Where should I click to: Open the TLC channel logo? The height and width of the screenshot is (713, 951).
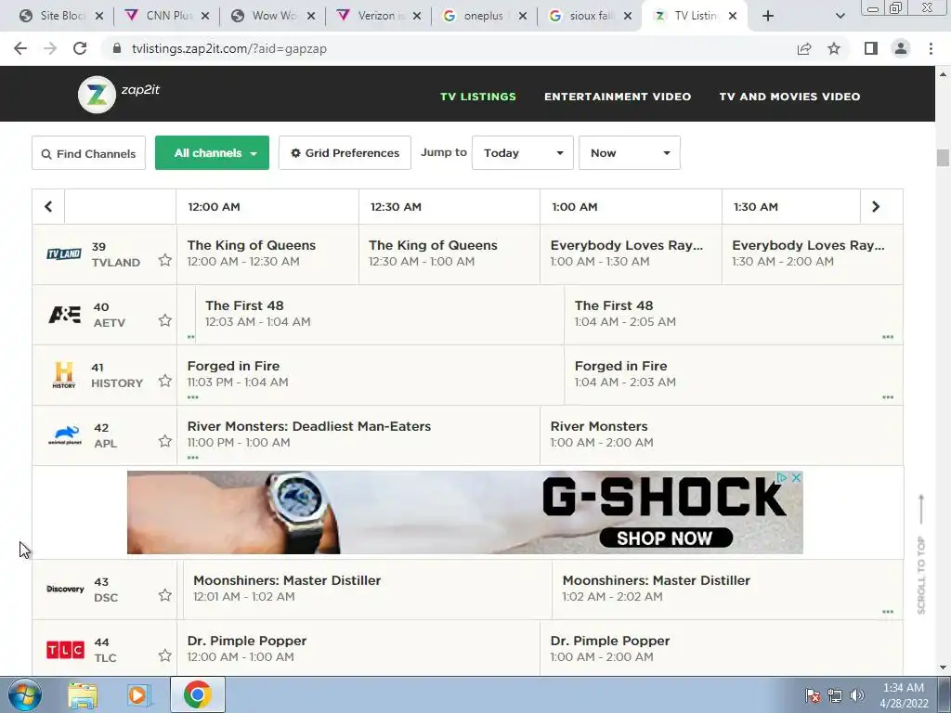[x=65, y=650]
